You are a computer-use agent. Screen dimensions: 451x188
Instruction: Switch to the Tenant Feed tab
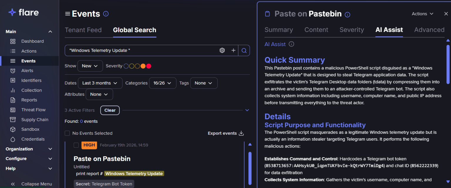(83, 30)
